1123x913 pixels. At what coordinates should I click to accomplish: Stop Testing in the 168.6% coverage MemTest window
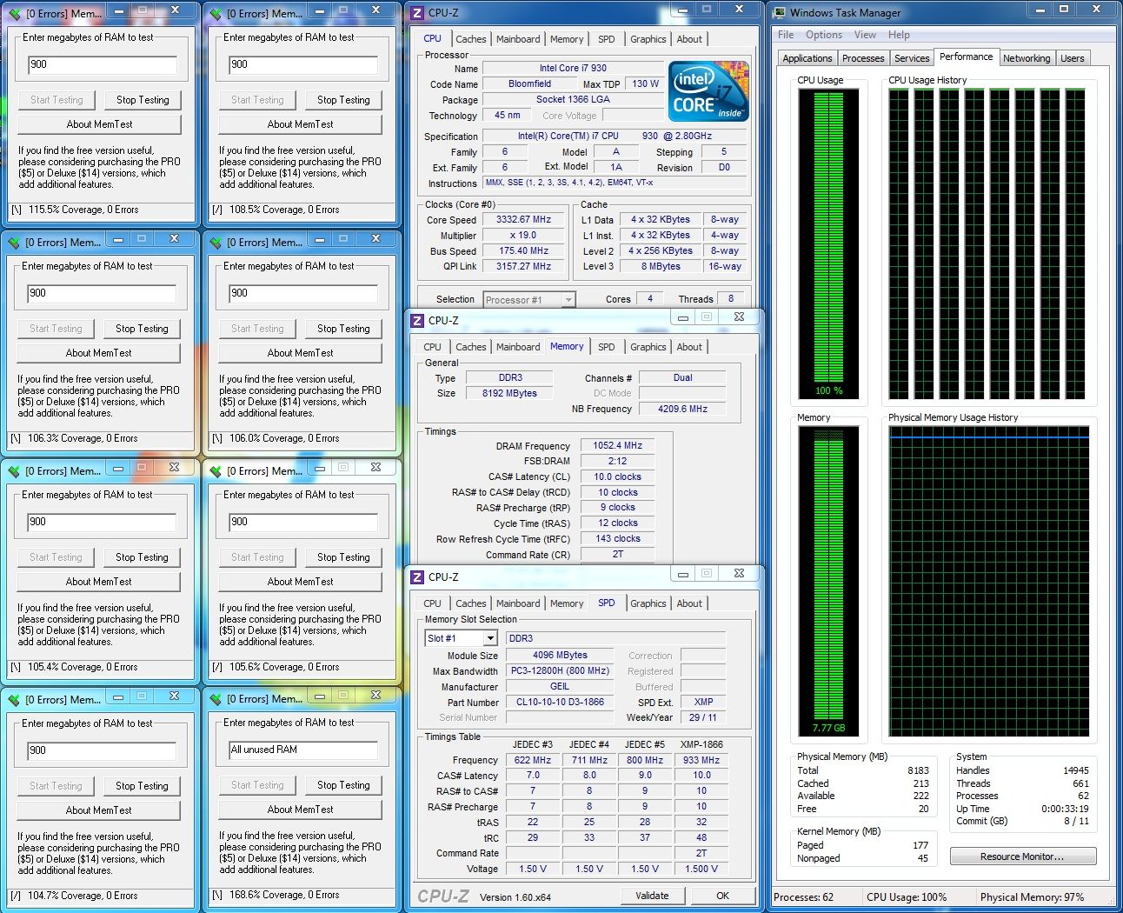pyautogui.click(x=343, y=785)
